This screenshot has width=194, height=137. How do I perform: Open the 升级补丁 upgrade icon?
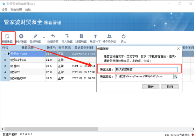pos(95,36)
